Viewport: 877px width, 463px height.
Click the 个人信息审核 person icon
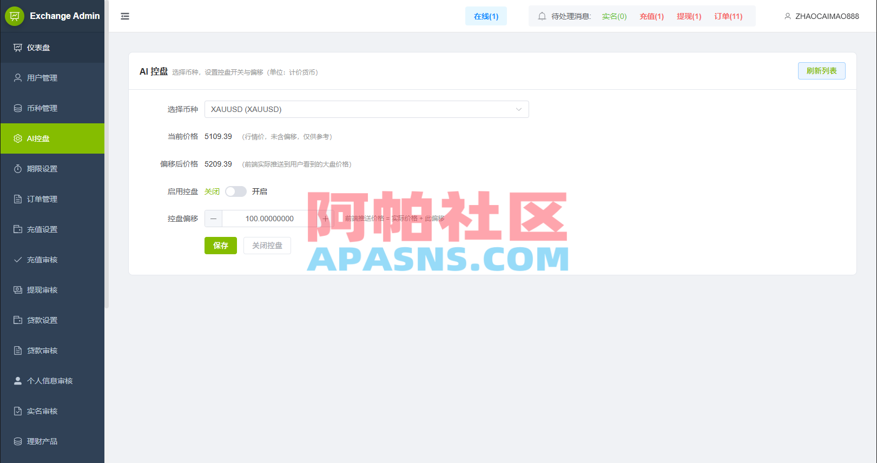click(18, 381)
